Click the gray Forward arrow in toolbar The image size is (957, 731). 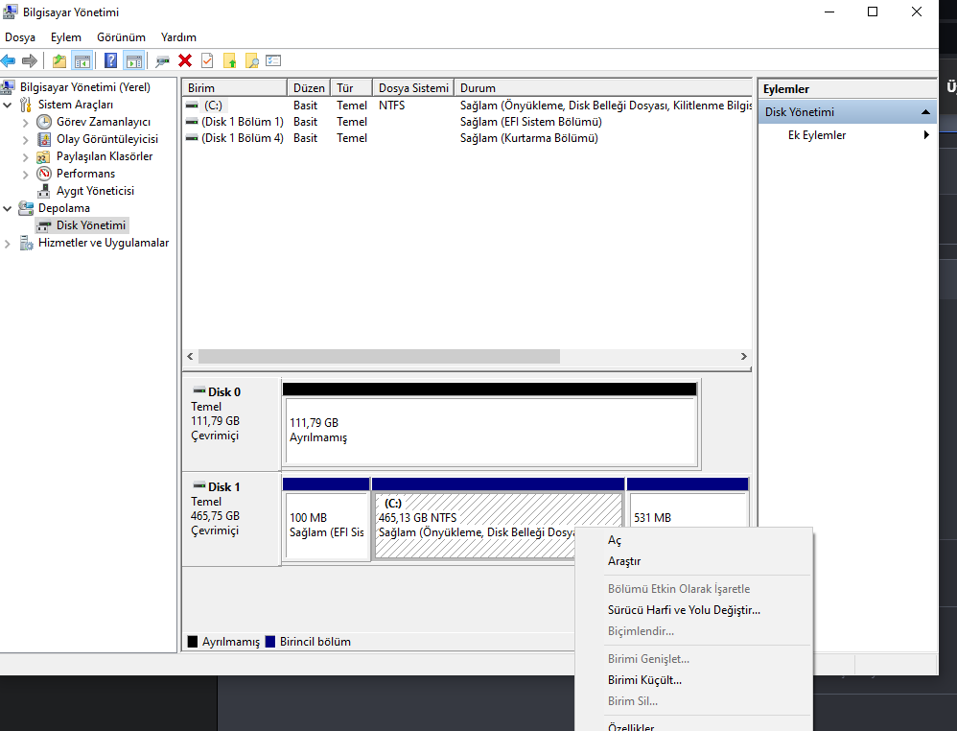pyautogui.click(x=30, y=61)
